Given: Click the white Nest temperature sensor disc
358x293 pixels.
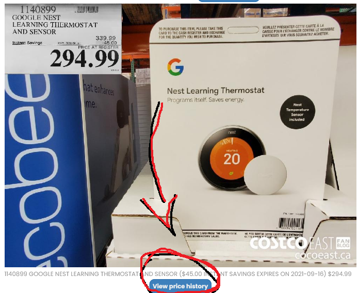Looking at the screenshot, I should click(x=265, y=175).
